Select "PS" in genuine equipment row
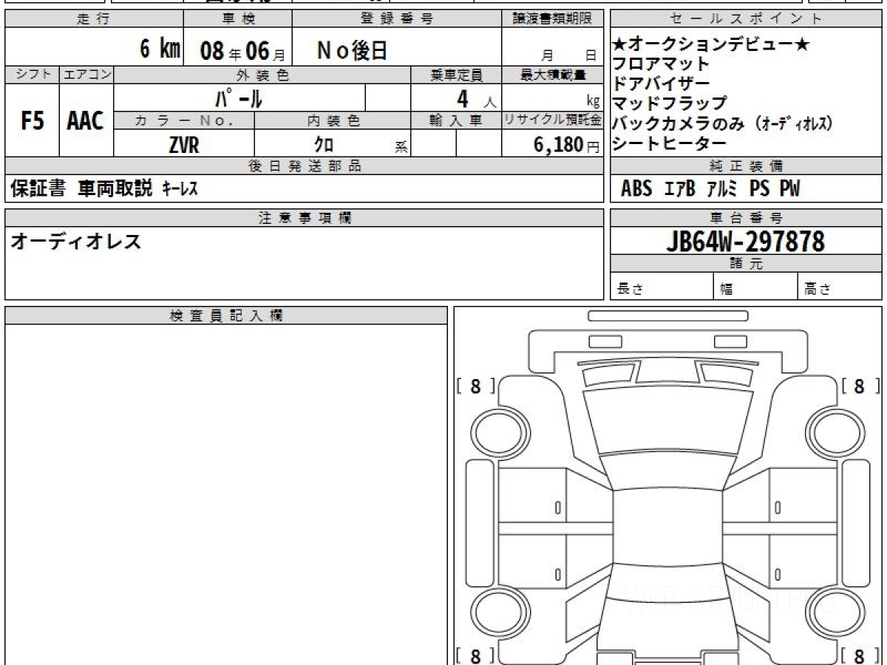 tap(759, 189)
